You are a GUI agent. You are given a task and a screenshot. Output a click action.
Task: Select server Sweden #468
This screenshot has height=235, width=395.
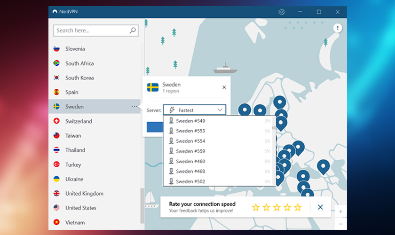pyautogui.click(x=218, y=171)
